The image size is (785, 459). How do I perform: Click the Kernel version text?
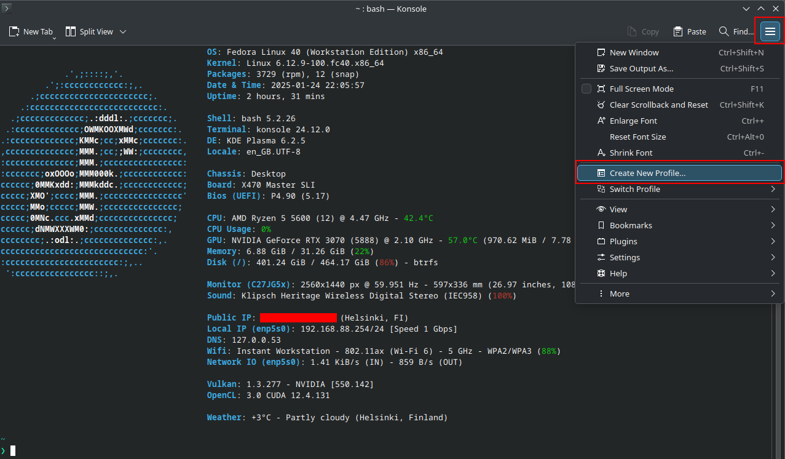coord(315,63)
